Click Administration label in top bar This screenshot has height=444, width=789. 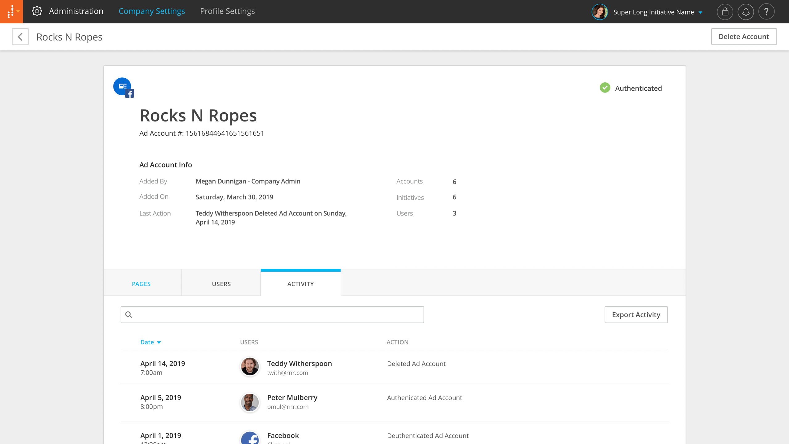tap(76, 11)
